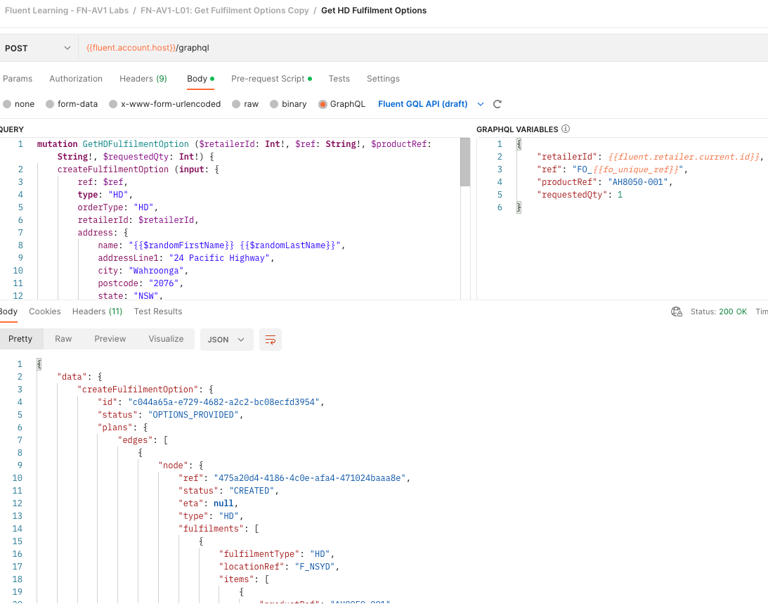Click the "Wahroonga" city value in query
Image resolution: width=768 pixels, height=604 pixels.
(156, 271)
